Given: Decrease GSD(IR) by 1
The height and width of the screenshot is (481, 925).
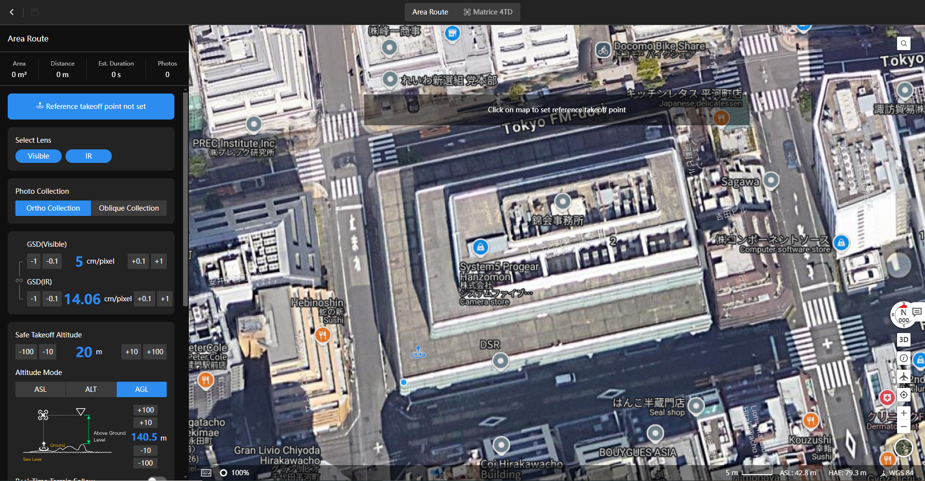Looking at the screenshot, I should (x=34, y=299).
